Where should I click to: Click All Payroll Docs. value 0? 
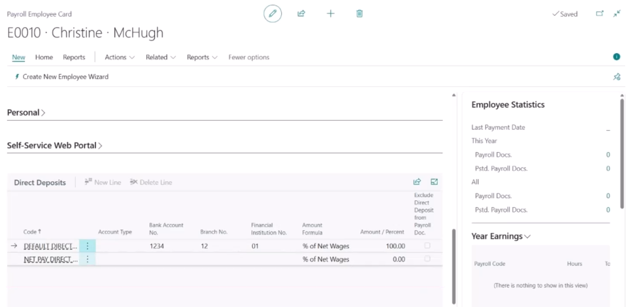tap(608, 196)
